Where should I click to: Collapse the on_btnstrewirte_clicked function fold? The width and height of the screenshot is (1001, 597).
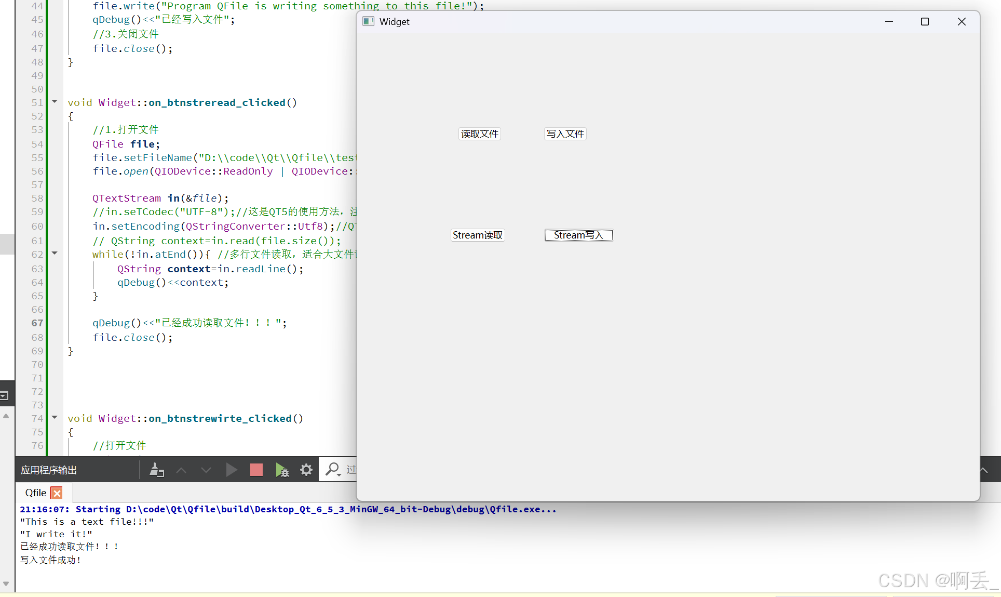tap(55, 418)
